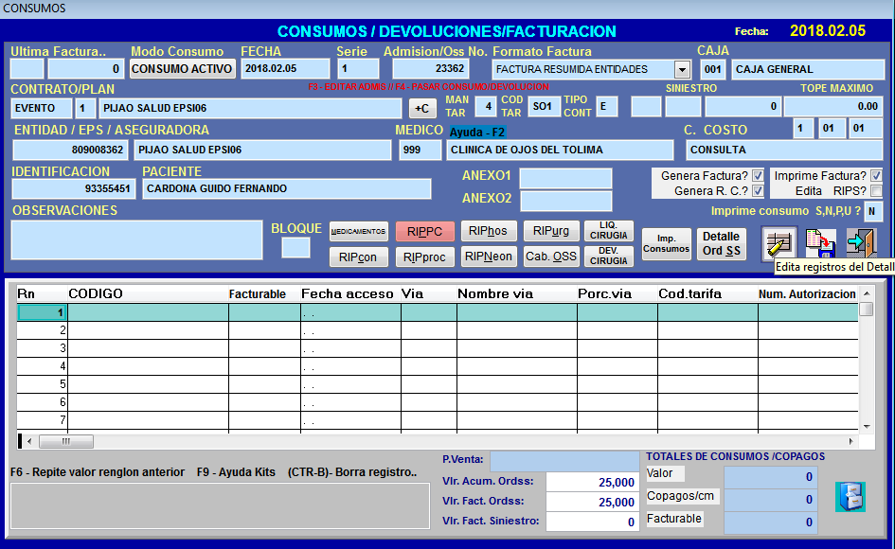Click the save document floppy icon
Image resolution: width=895 pixels, height=549 pixels.
tap(820, 243)
